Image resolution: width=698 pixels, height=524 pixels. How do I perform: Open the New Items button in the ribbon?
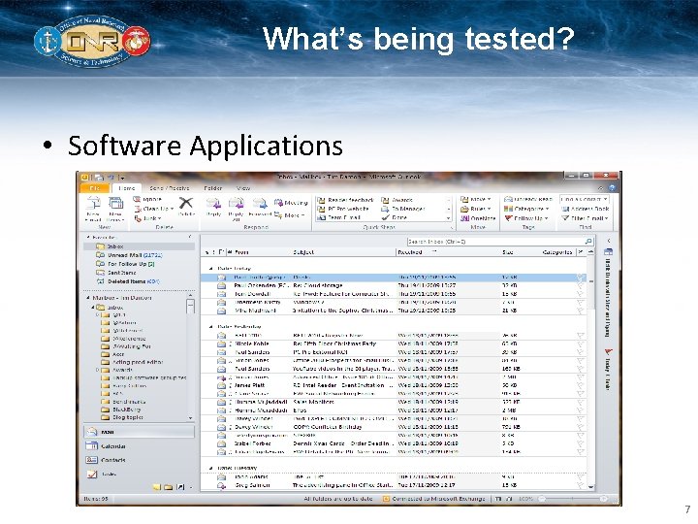[x=115, y=209]
